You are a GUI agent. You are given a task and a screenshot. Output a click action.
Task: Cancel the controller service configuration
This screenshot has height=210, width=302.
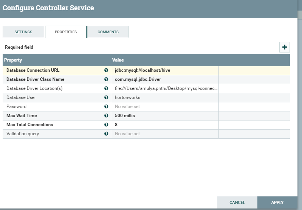point(237,202)
